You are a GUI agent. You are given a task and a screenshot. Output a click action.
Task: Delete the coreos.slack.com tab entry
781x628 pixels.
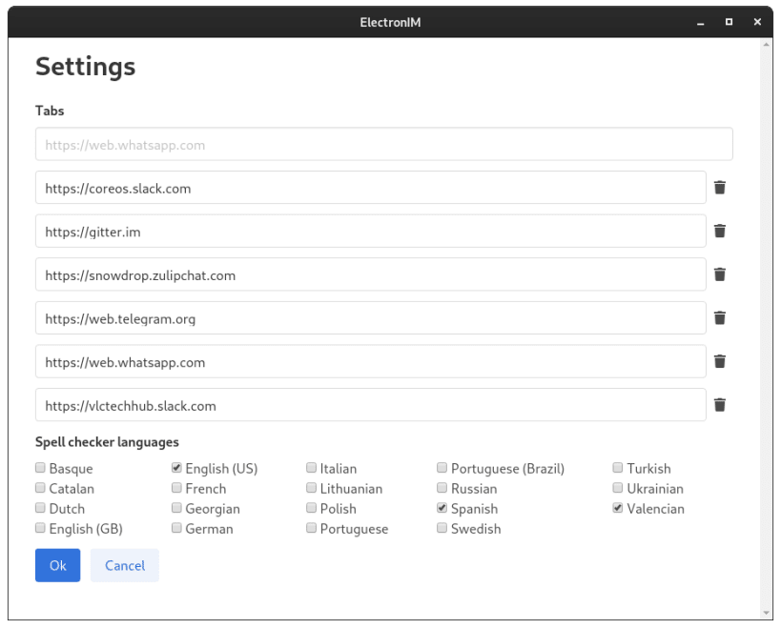tap(719, 188)
